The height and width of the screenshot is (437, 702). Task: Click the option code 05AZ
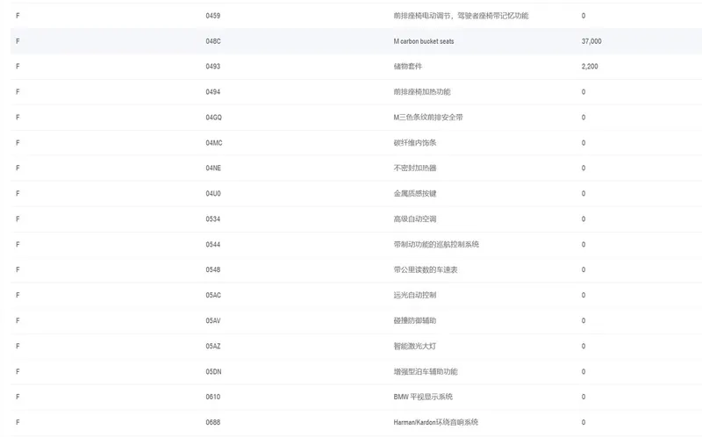coord(213,346)
